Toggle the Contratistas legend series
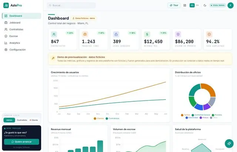This screenshot has width=237, height=152. 113,118
